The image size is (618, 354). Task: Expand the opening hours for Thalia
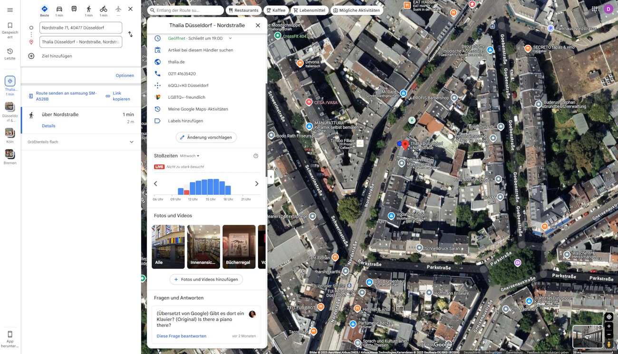230,38
